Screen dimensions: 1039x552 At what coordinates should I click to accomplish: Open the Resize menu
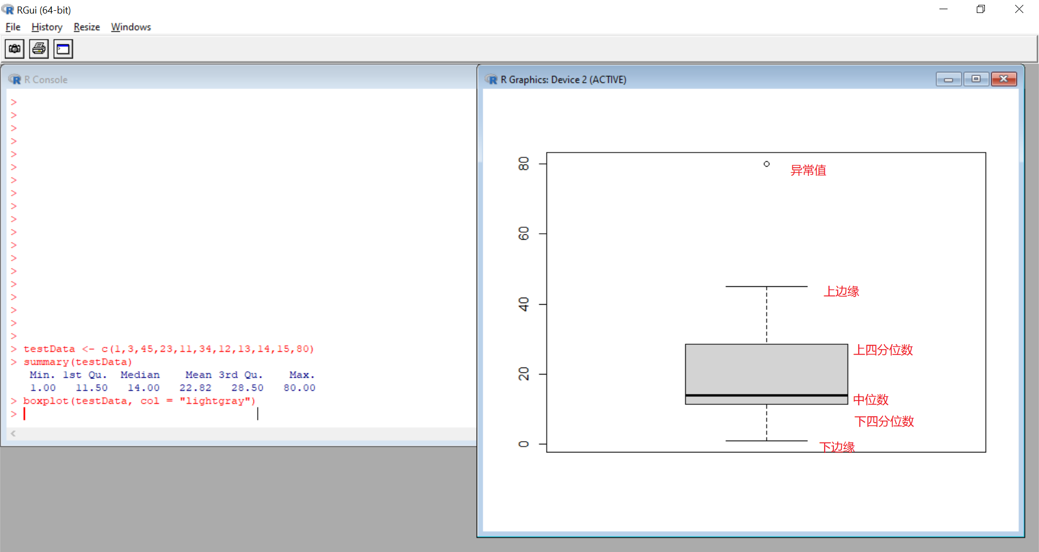coord(87,27)
